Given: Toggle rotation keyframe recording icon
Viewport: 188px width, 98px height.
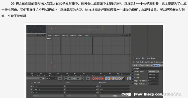Looking at the screenshot, I should (115, 78).
